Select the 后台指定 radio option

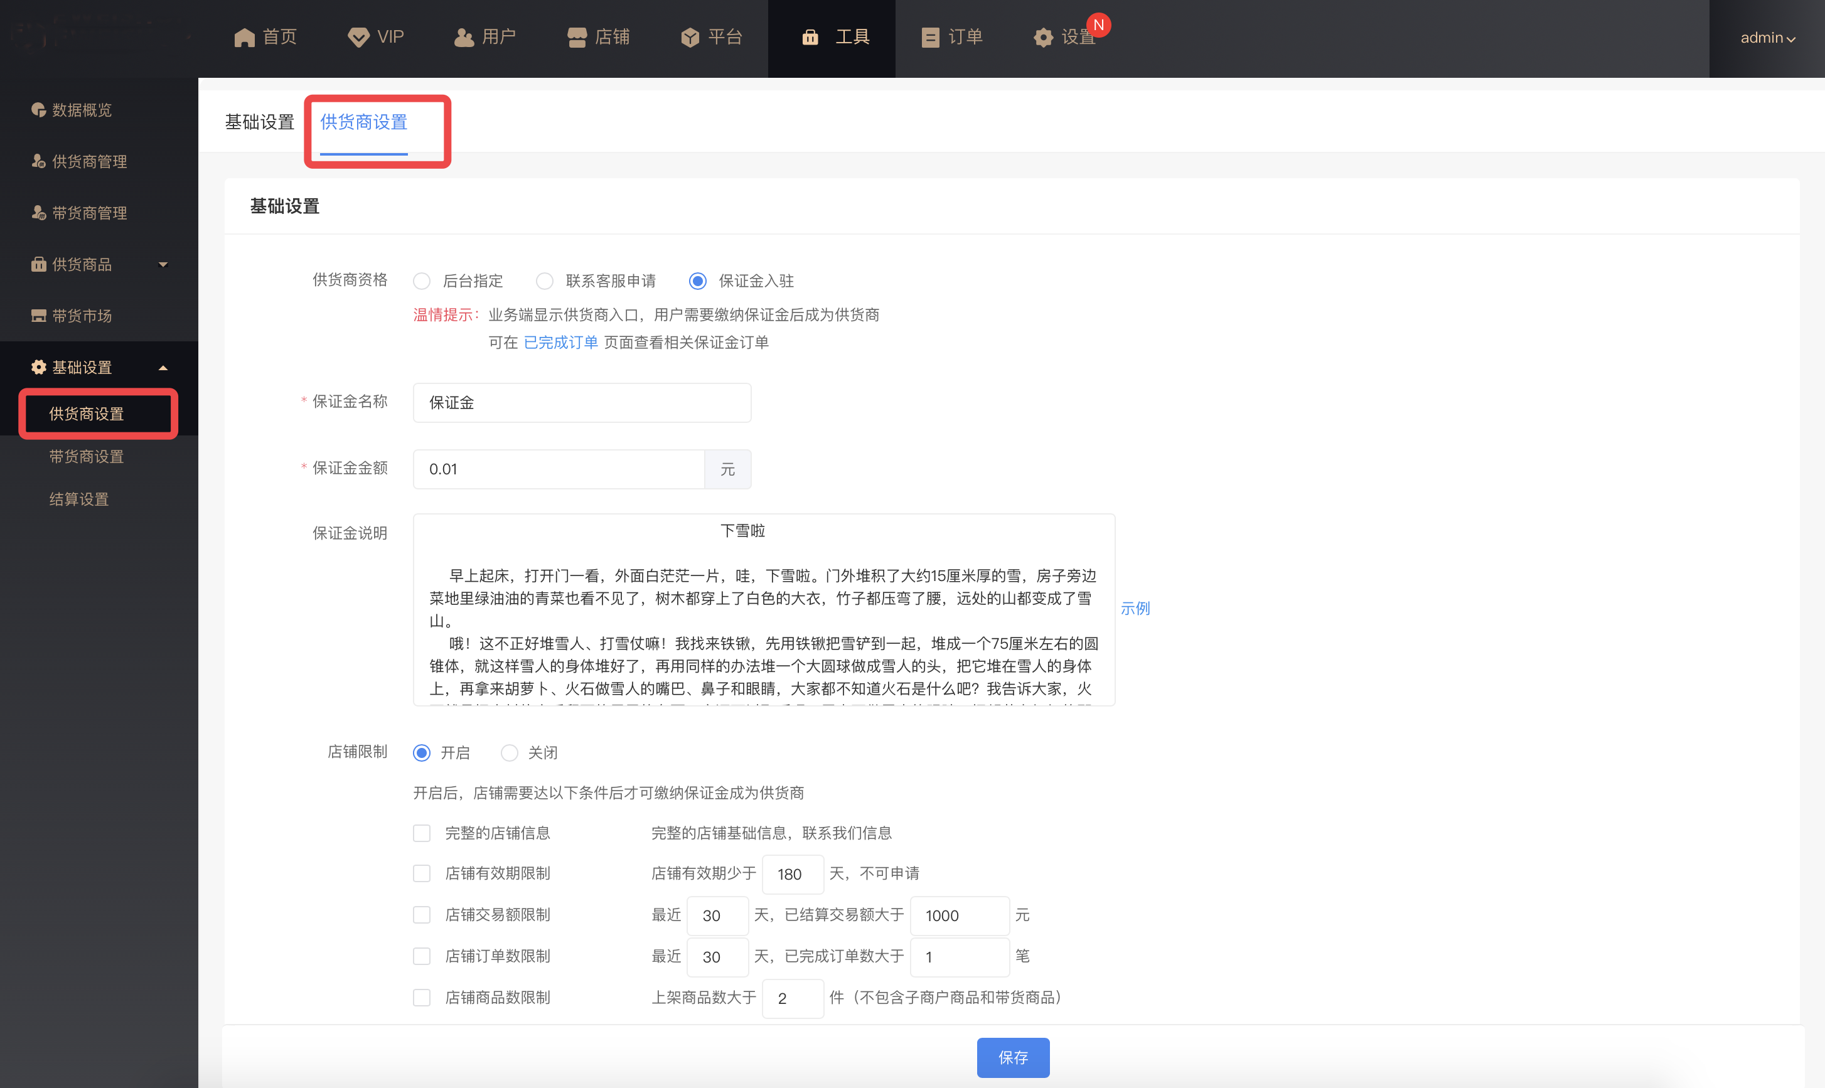coord(422,281)
